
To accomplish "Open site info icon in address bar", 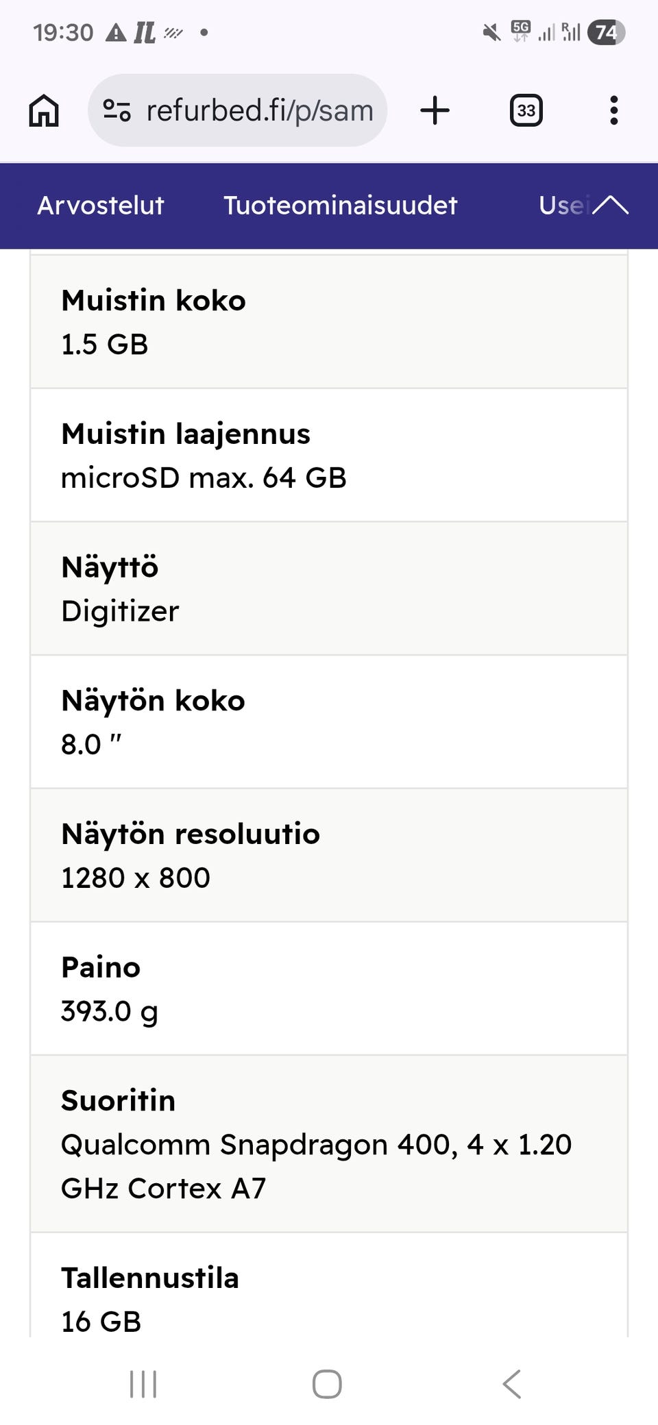I will [x=117, y=110].
